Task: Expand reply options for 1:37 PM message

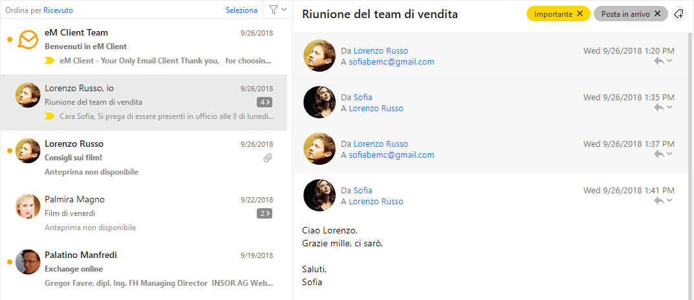Action: tap(669, 153)
